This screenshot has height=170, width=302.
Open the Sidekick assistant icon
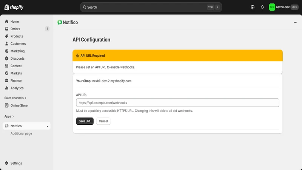click(x=253, y=7)
